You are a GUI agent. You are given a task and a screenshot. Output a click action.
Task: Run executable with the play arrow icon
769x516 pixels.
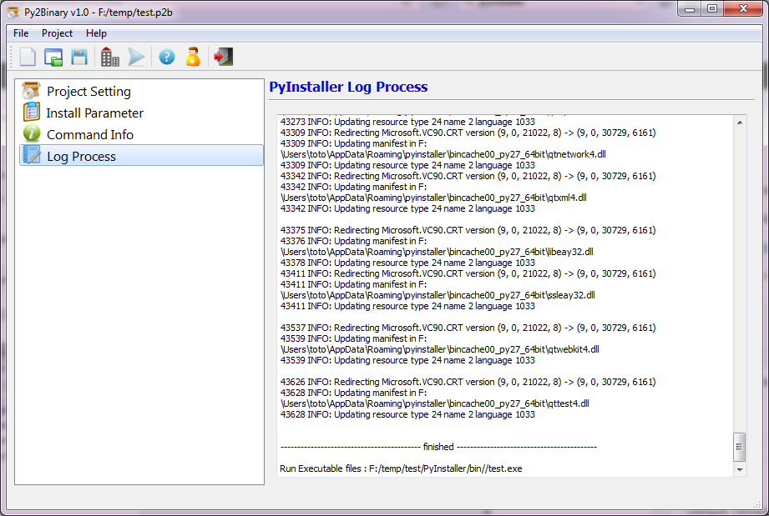[136, 58]
